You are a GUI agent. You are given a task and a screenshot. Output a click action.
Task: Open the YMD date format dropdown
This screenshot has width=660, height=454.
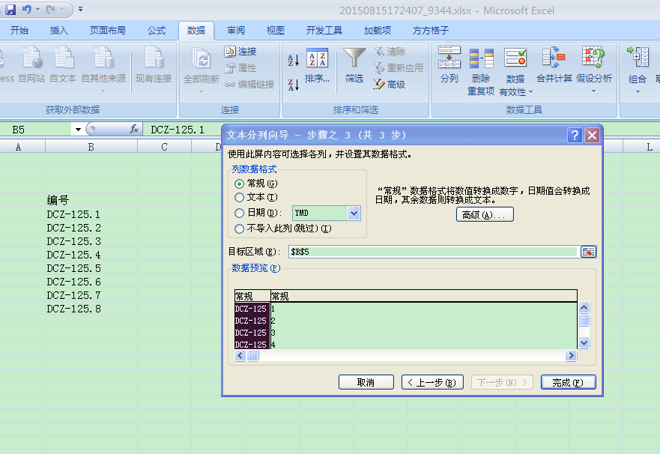point(354,214)
